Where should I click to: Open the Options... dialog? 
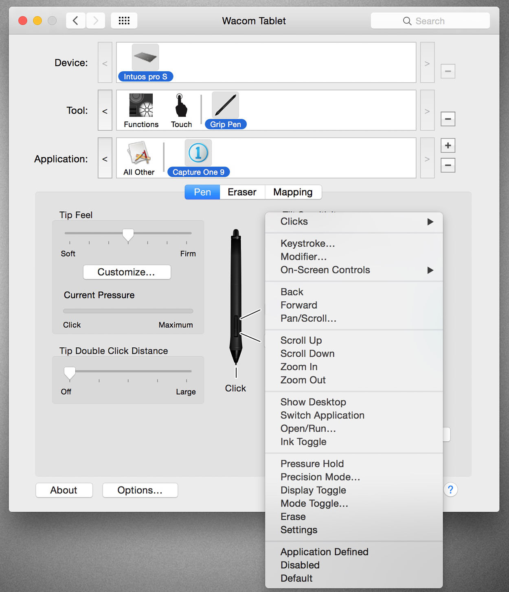(x=140, y=490)
